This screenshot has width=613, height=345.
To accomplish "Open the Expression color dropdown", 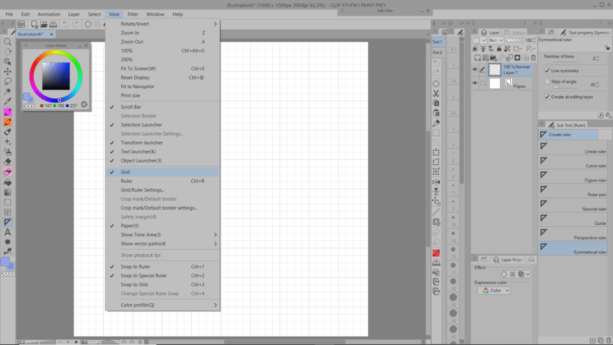I will [494, 291].
